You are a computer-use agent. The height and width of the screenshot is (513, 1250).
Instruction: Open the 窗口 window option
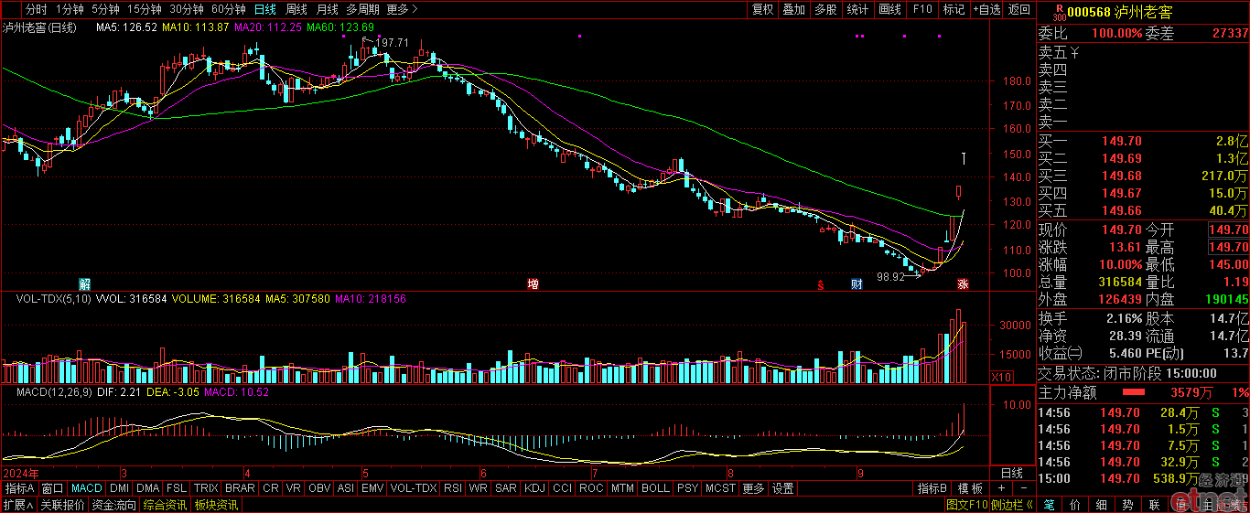coord(52,488)
